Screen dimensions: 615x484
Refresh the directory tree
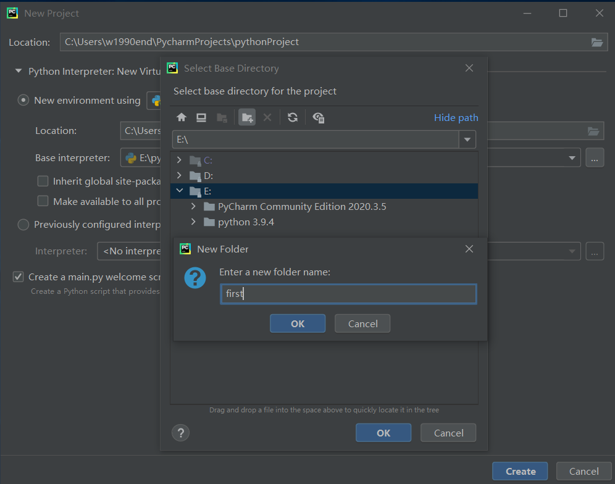coord(293,117)
